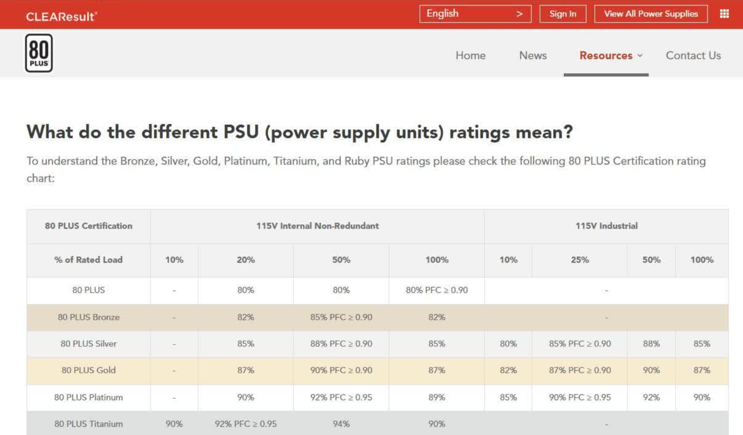The width and height of the screenshot is (743, 435).
Task: Open the News menu item
Action: 533,55
